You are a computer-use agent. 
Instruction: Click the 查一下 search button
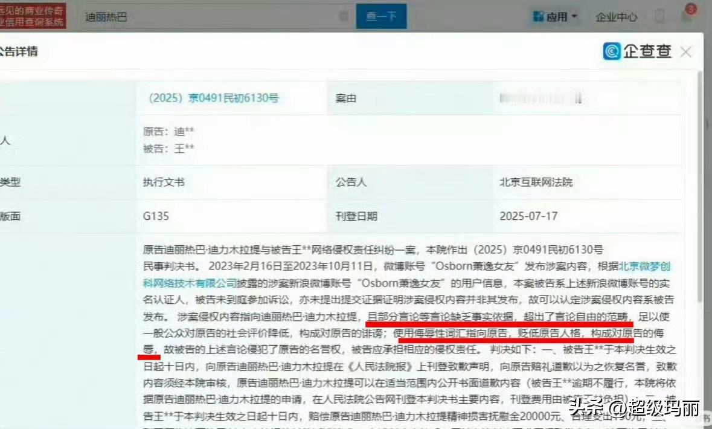coord(381,16)
